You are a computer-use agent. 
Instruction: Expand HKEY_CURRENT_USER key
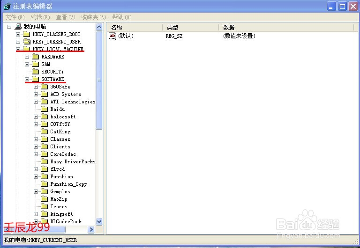pos(18,42)
